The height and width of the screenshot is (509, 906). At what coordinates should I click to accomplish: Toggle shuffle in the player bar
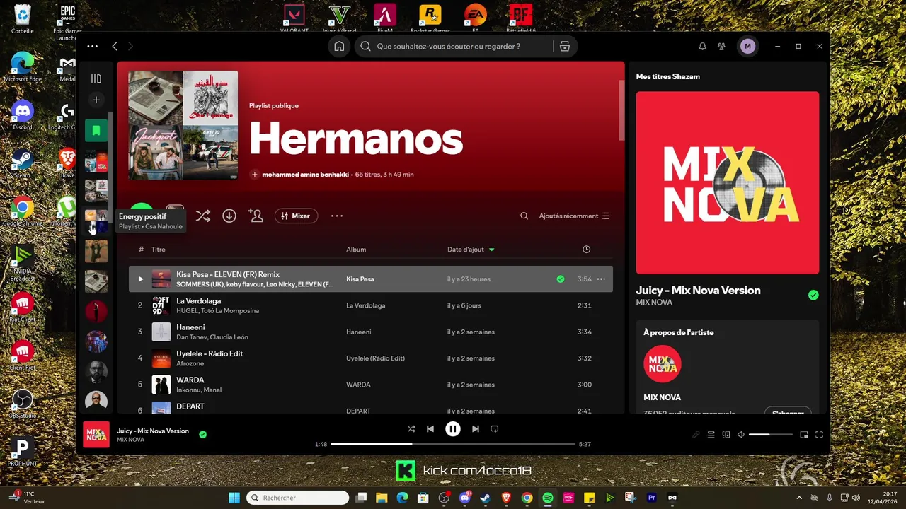[411, 428]
